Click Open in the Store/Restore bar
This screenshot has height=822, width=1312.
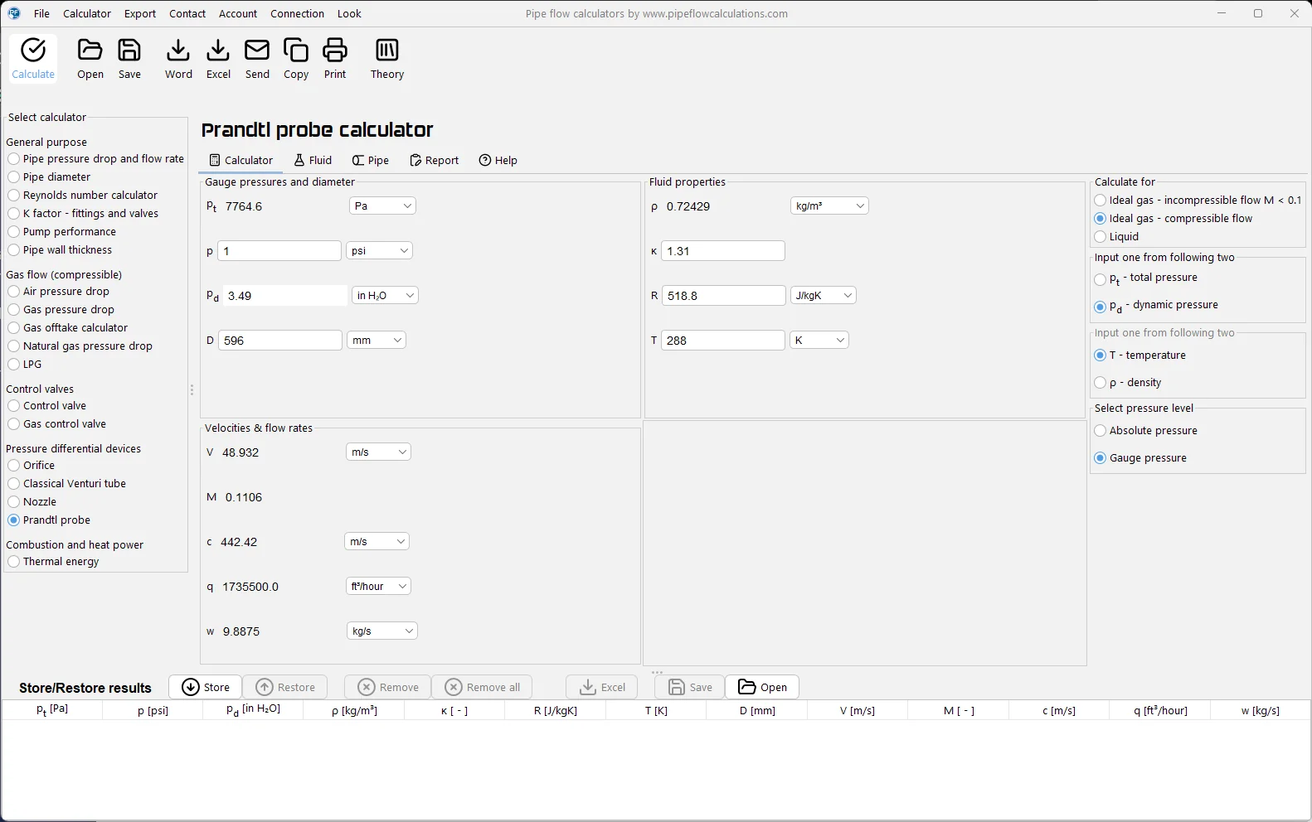click(x=762, y=687)
